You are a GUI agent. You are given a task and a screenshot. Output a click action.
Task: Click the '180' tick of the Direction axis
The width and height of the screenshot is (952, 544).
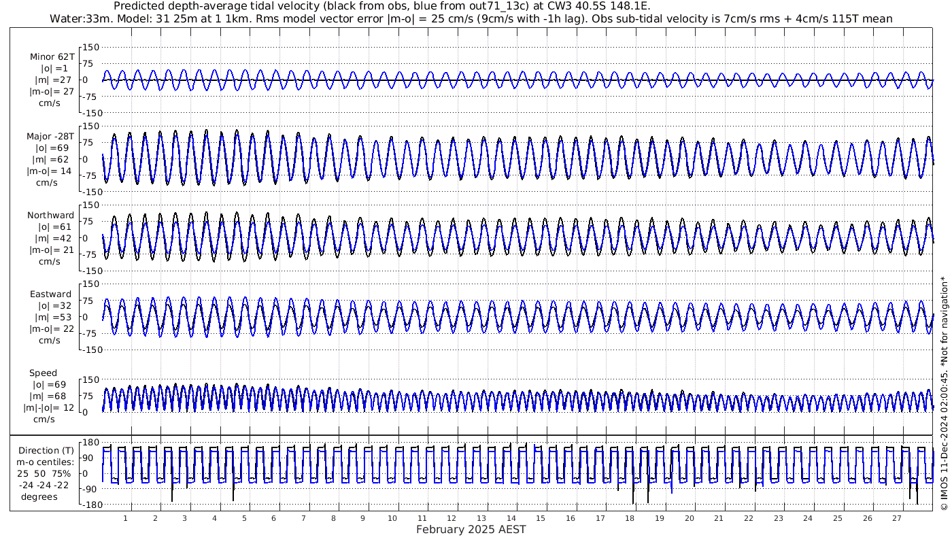point(91,442)
